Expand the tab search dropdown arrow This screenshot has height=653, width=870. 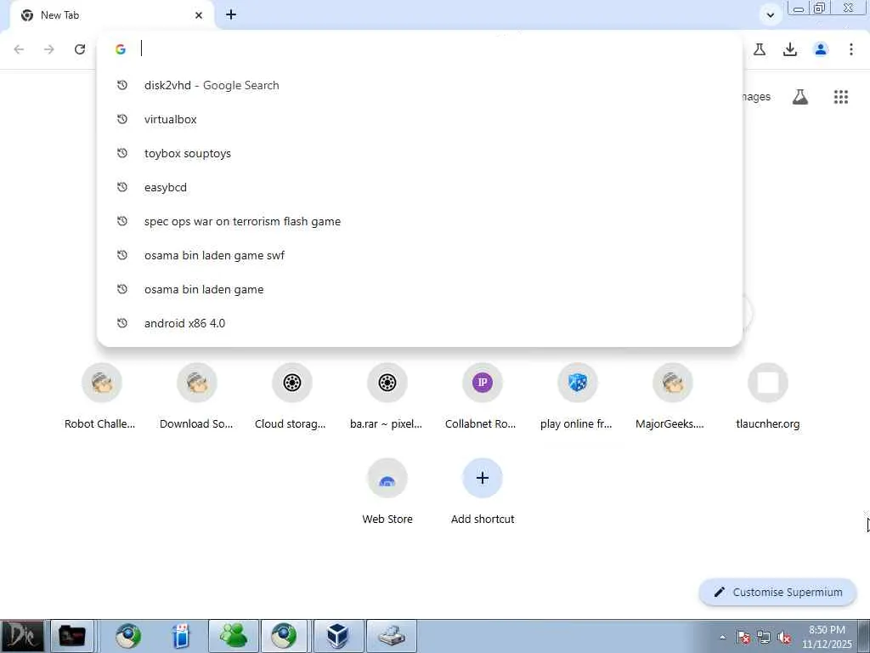(770, 15)
